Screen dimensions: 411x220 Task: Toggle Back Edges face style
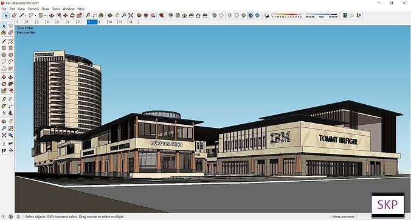pos(221,15)
